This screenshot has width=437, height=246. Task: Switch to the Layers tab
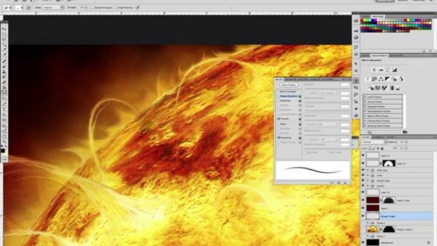(x=365, y=137)
